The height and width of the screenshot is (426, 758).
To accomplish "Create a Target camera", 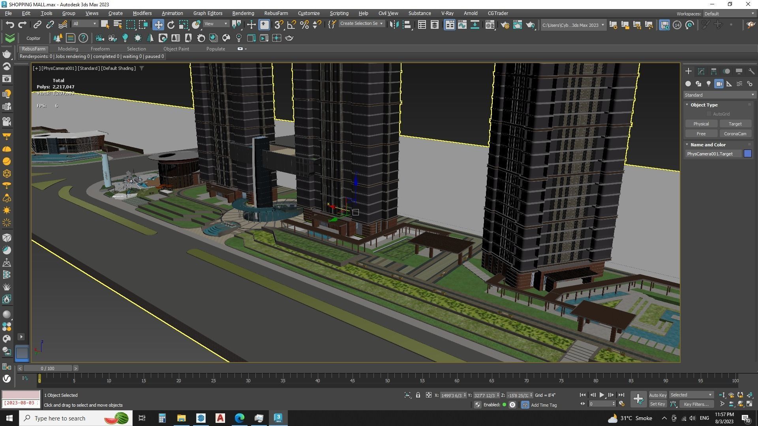I will coord(735,124).
